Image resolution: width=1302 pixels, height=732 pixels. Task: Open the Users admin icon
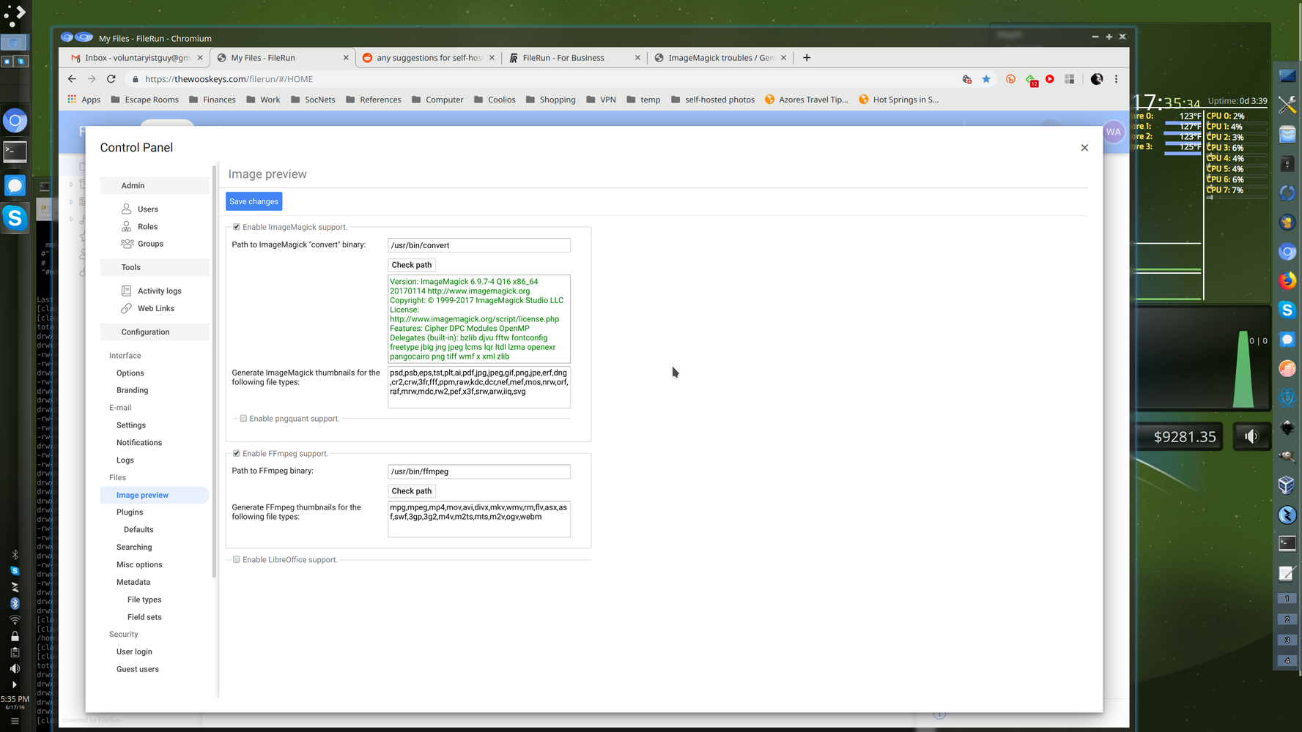click(x=127, y=209)
